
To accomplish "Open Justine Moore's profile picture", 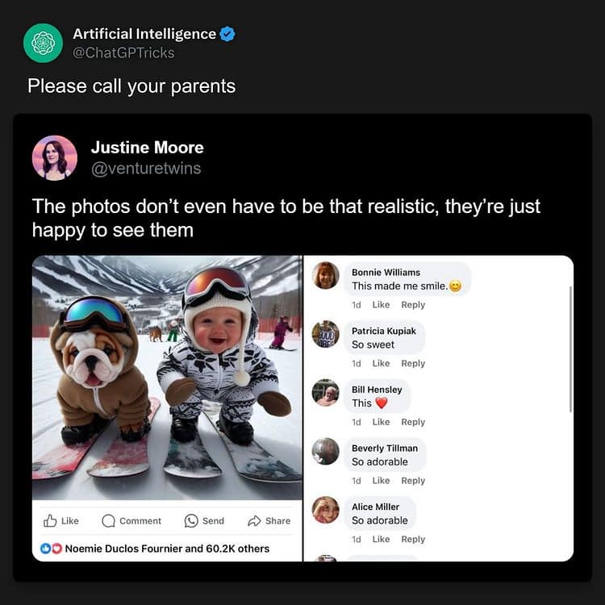I will click(55, 157).
